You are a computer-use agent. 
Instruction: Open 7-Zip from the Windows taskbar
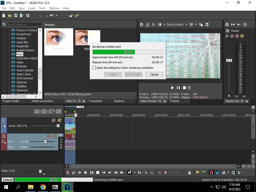[x=55, y=187]
